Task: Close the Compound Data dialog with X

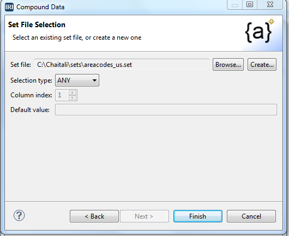Action: click(270, 4)
